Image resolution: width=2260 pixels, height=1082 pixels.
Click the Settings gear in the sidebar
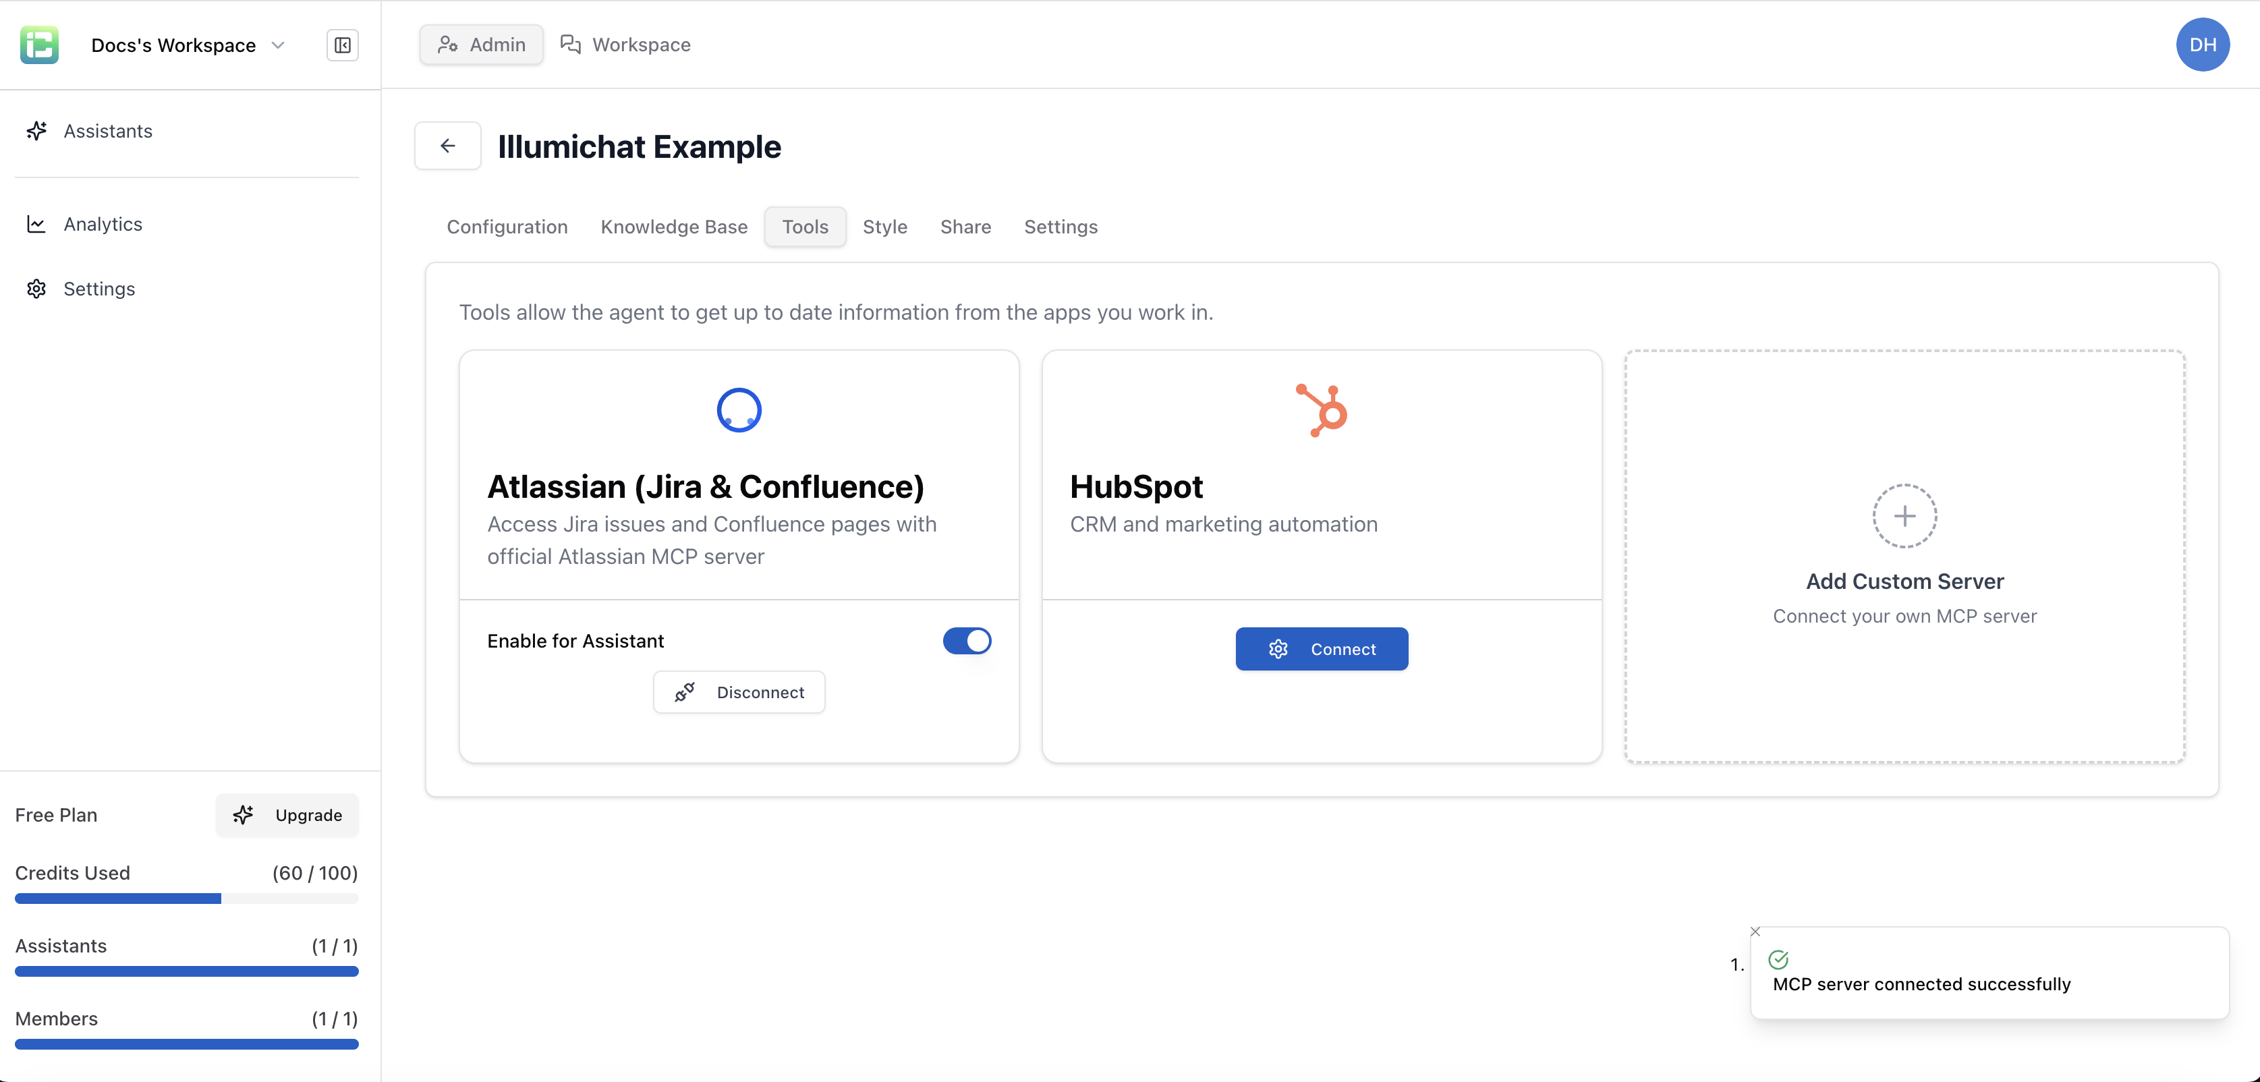point(37,289)
